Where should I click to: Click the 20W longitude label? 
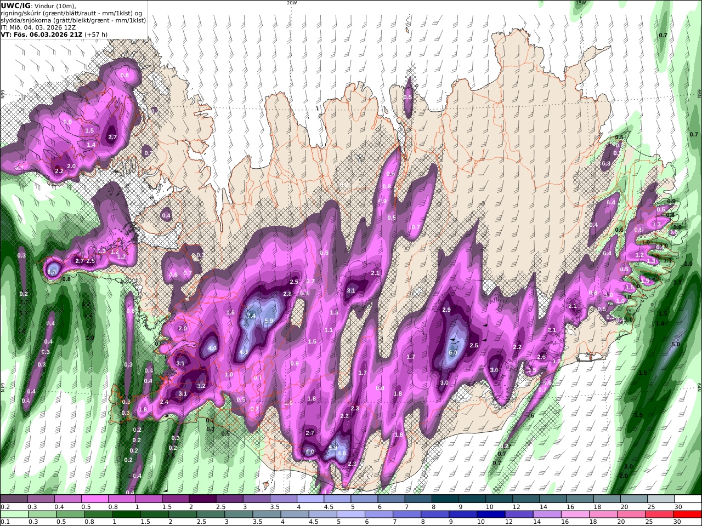[x=292, y=3]
